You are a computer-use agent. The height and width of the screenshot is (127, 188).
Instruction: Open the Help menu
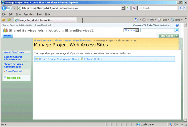(x=47, y=14)
